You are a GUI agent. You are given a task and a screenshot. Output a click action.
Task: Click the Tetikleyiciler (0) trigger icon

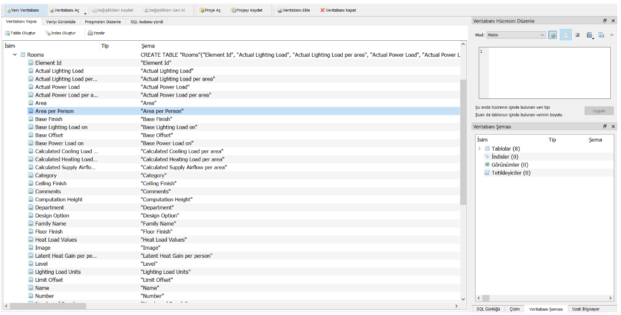click(487, 173)
